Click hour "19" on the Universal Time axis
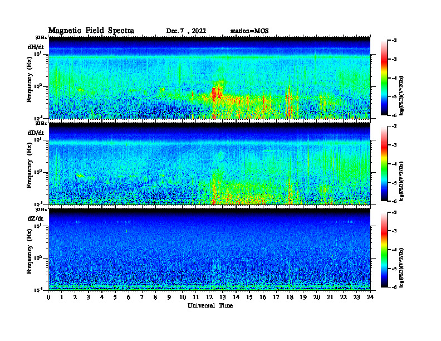Viewport: 441px width, 341px height. click(303, 297)
